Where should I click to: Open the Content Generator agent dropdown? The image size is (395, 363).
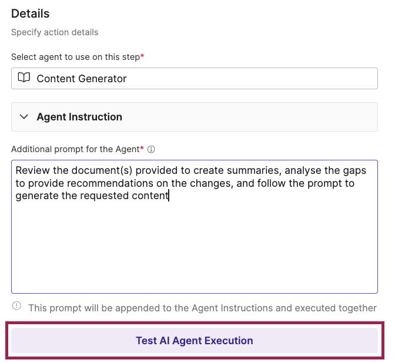(194, 78)
